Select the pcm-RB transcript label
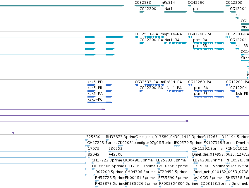The width and height of the screenshot is (249, 188). coord(200,46)
